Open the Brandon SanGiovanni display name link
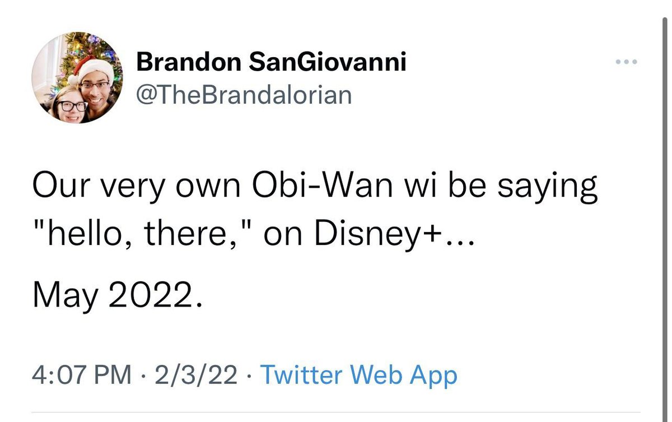 [x=271, y=62]
